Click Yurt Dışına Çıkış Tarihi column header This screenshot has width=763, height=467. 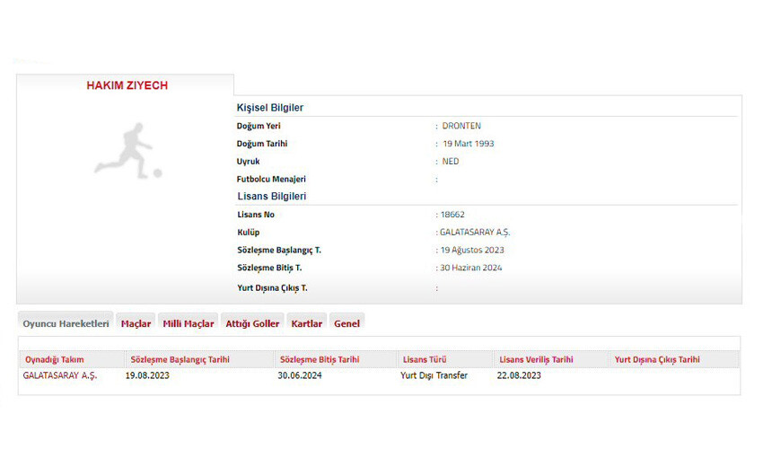coord(657,359)
